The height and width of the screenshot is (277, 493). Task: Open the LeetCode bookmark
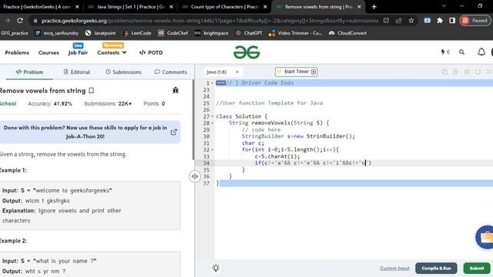(x=137, y=33)
